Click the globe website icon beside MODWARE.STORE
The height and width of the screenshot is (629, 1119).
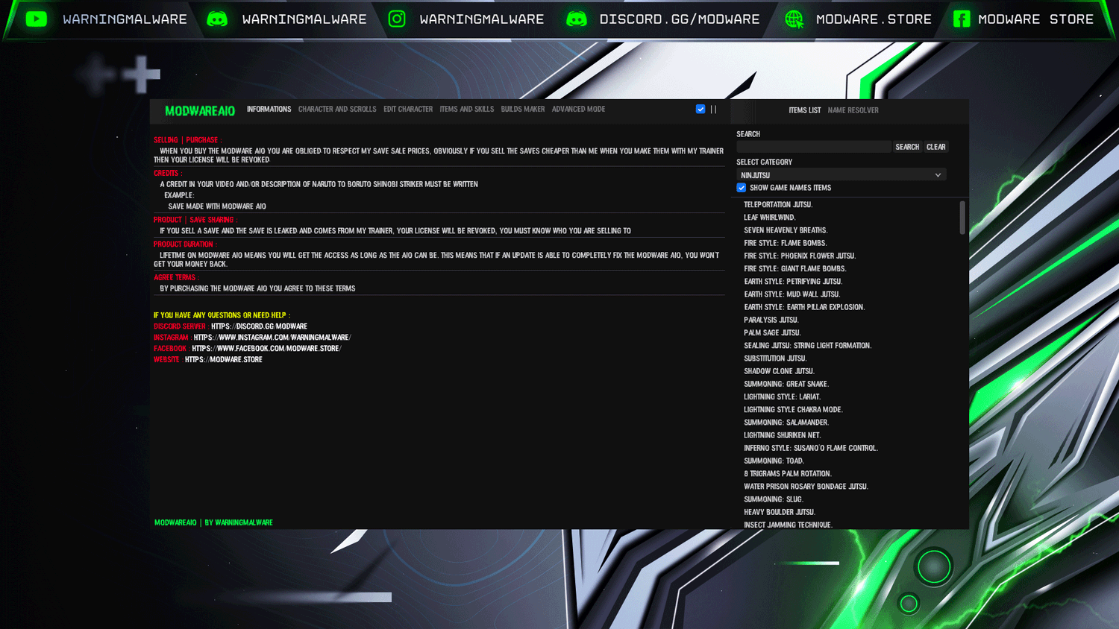(x=794, y=19)
